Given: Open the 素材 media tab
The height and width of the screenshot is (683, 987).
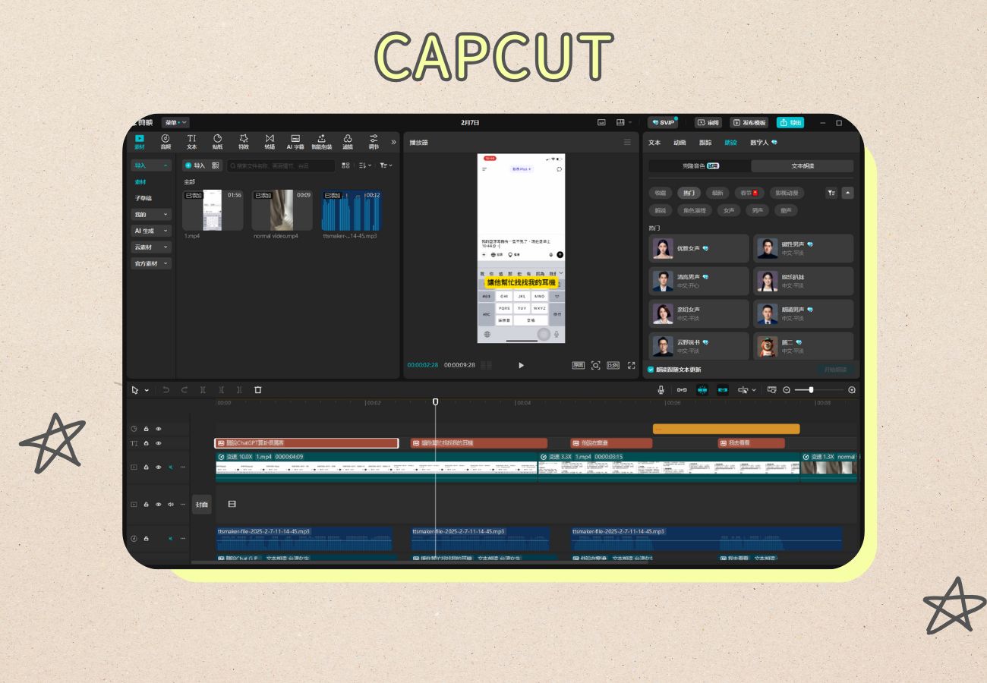Looking at the screenshot, I should point(140,142).
